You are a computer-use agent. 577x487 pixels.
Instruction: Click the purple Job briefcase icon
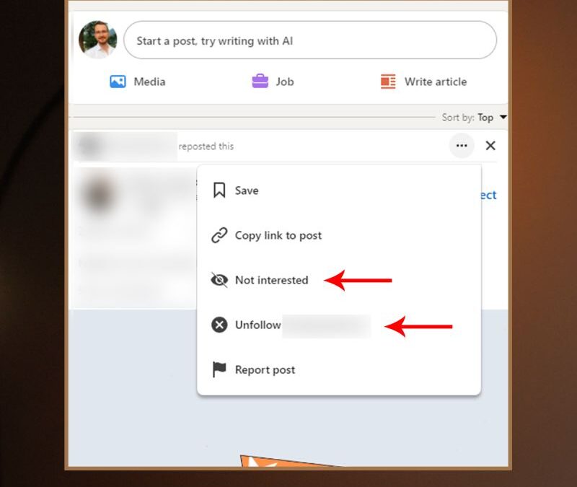260,82
